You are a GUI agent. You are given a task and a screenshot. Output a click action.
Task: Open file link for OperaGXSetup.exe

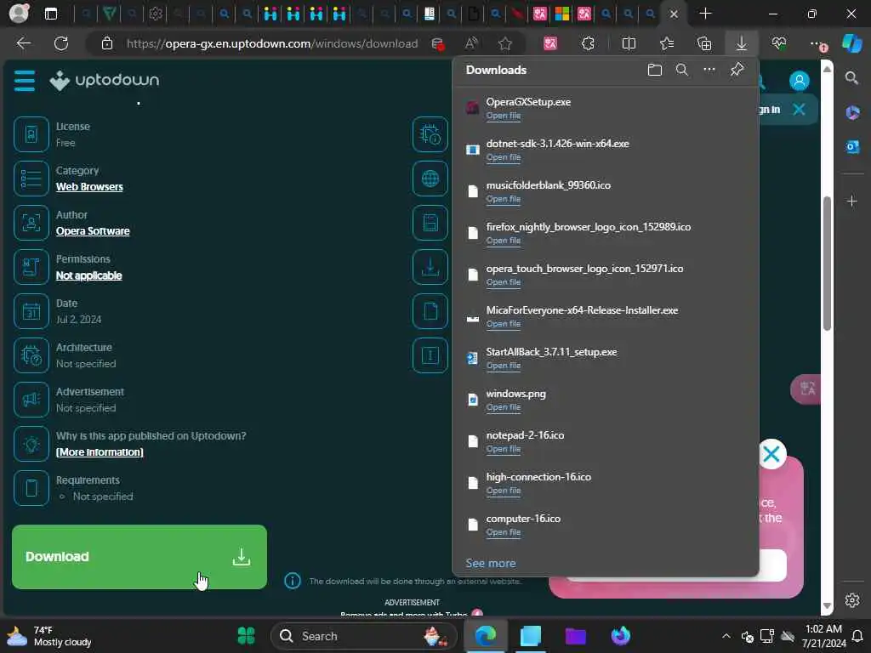tap(504, 116)
